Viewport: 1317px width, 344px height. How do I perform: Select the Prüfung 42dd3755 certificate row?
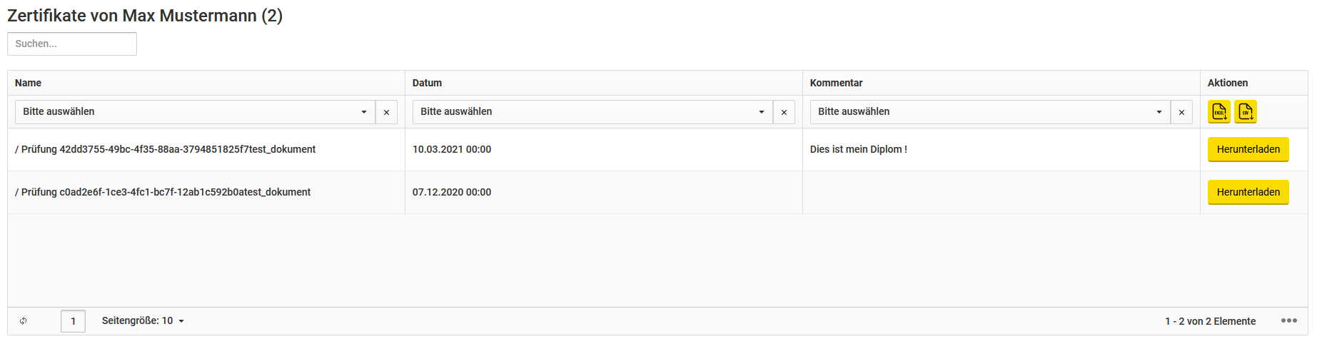tap(657, 149)
